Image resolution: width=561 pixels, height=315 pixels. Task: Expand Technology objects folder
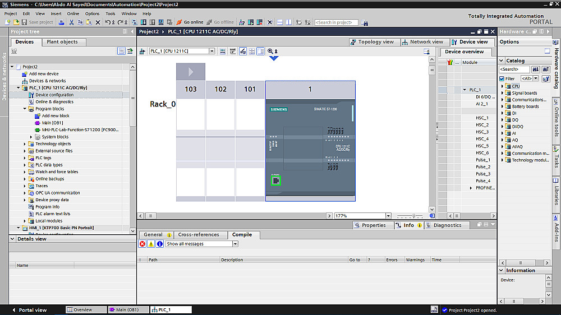(x=25, y=143)
